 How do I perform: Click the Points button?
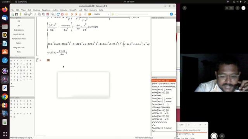(19, 43)
